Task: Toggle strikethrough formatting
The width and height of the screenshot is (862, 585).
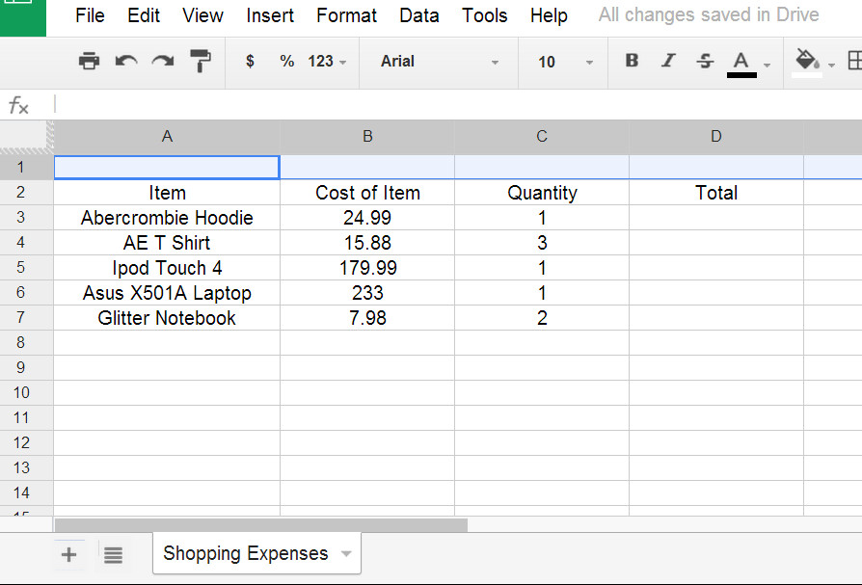Action: pos(705,61)
